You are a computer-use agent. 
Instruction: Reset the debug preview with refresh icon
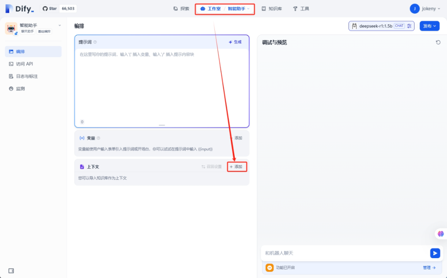438,43
